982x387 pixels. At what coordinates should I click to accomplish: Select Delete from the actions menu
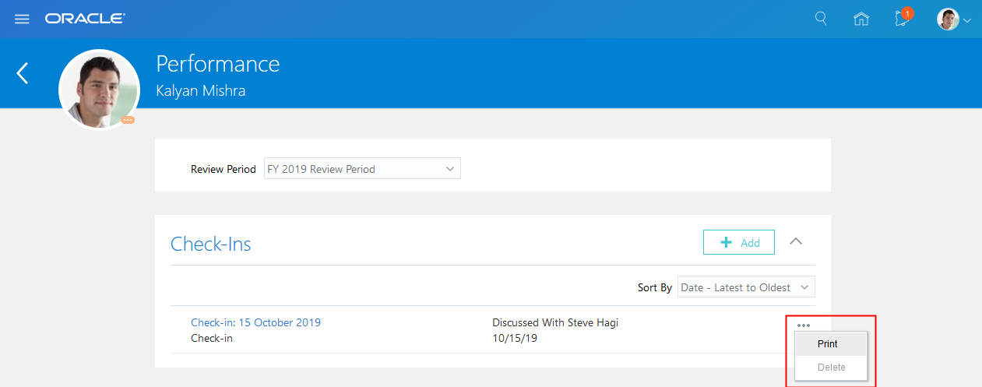831,368
